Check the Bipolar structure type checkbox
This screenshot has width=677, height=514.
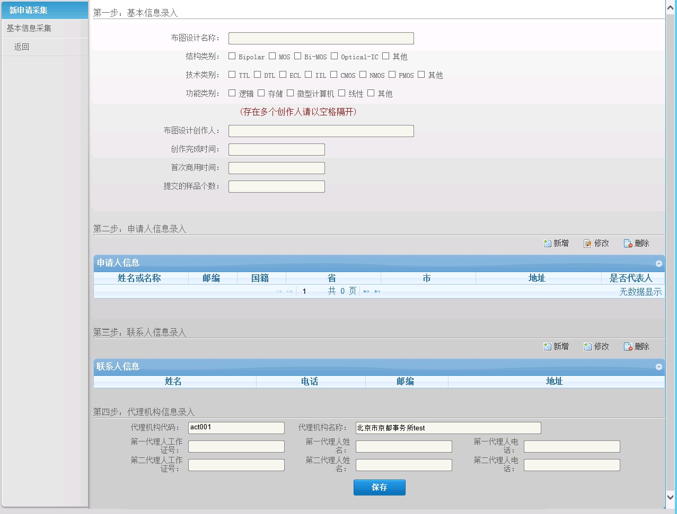click(x=232, y=56)
